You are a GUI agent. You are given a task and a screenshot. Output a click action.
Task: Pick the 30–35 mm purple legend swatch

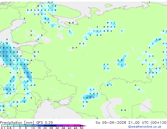point(59,126)
